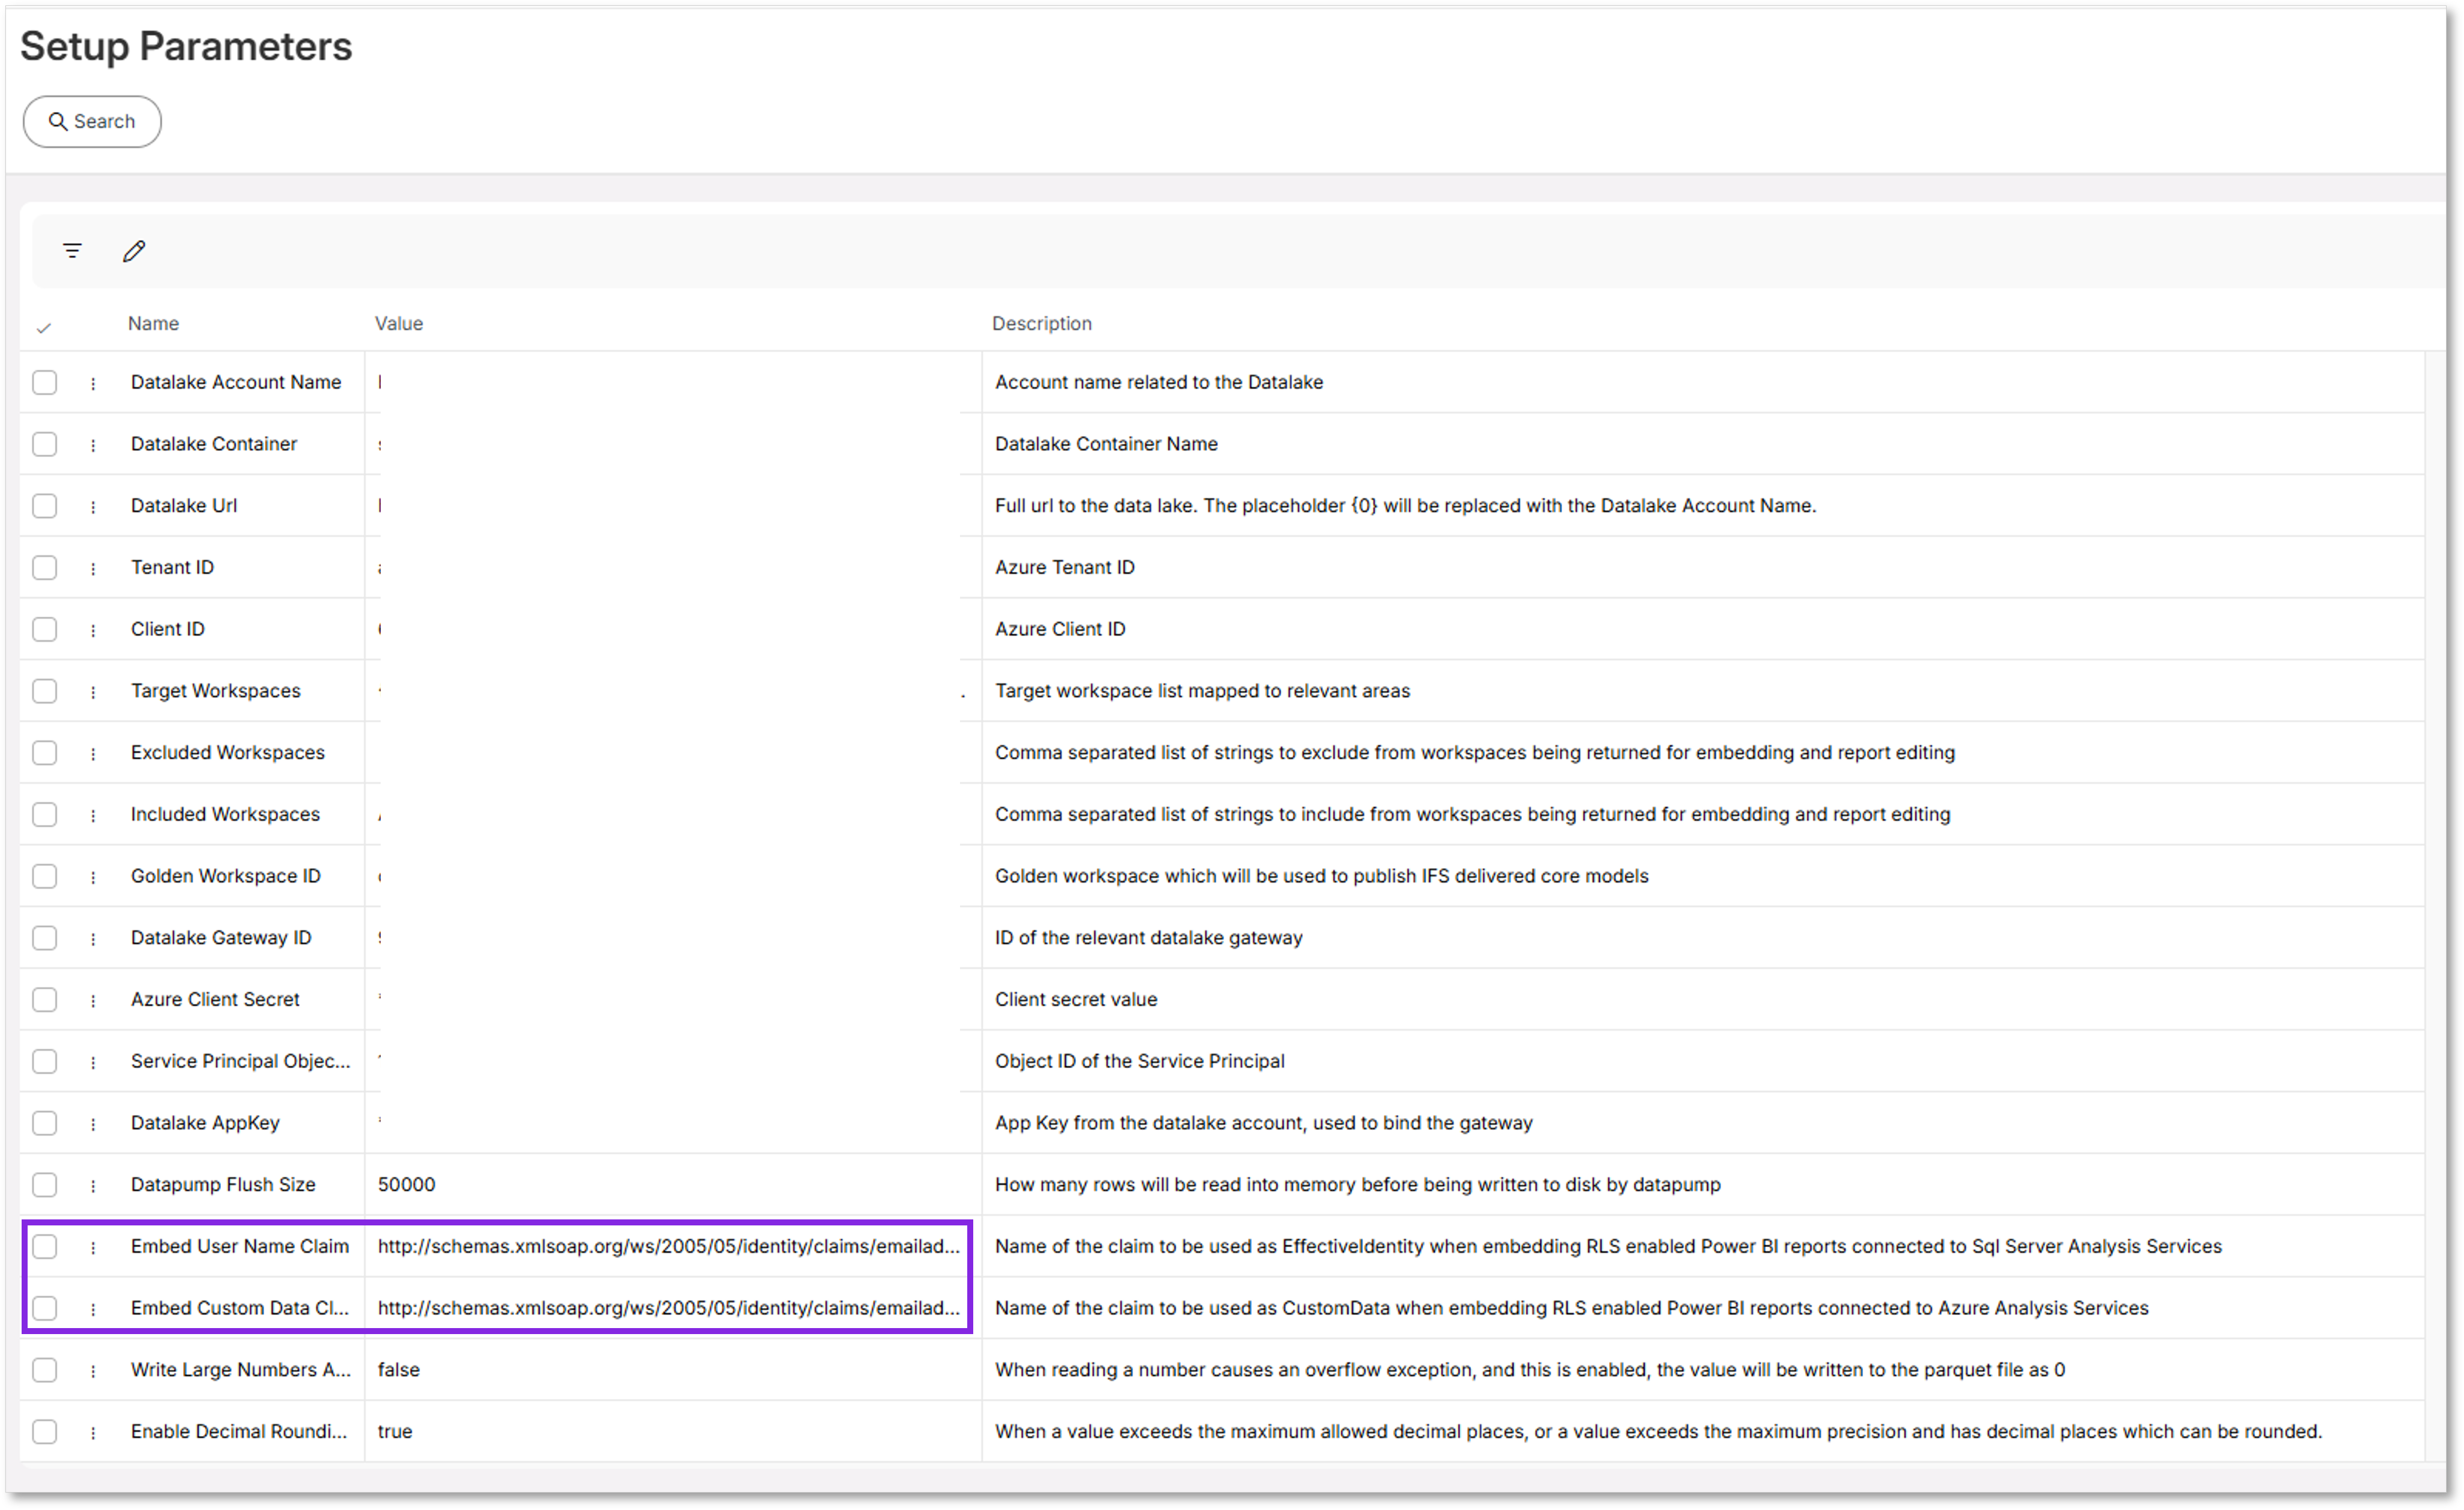2464x1510 pixels.
Task: Open row menu for Datalake Gateway ID
Action: click(x=93, y=939)
